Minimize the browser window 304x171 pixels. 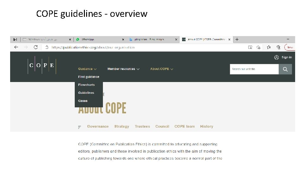[288, 39]
